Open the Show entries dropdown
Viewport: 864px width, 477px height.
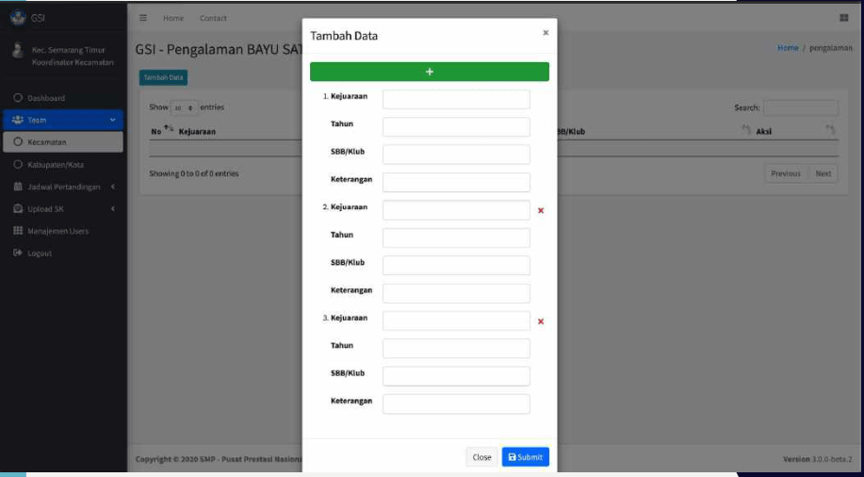184,108
